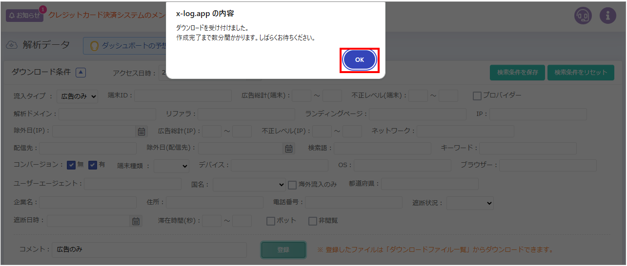Open calendar for 遮断日時 field
The height and width of the screenshot is (266, 627).
pyautogui.click(x=136, y=221)
